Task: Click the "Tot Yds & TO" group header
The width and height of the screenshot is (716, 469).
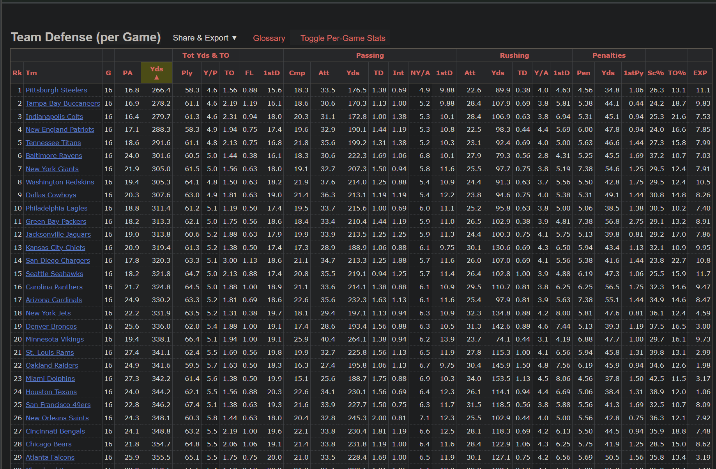Action: point(206,55)
